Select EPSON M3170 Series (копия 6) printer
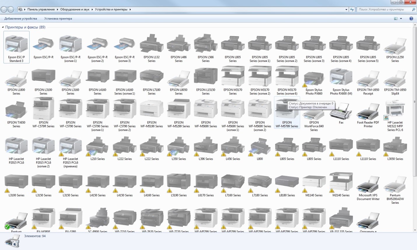Image resolution: width=417 pixels, height=250 pixels. 287,81
